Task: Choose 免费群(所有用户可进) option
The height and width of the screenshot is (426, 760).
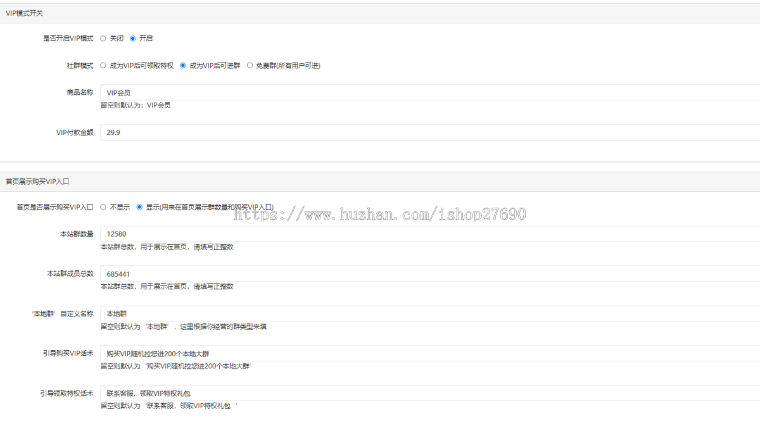Action: tap(250, 65)
